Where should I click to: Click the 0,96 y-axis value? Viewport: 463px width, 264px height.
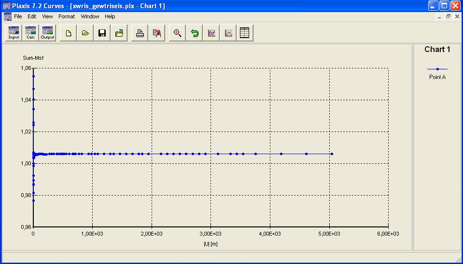click(26, 227)
